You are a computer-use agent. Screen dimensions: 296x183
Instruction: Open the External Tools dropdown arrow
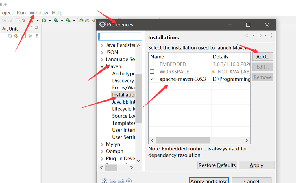(x=74, y=20)
